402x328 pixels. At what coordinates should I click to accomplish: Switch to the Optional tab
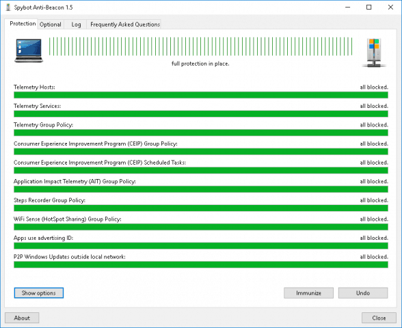[51, 25]
